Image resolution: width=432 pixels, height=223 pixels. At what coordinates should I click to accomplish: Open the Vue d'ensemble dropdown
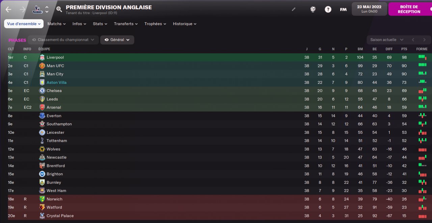[x=24, y=24]
